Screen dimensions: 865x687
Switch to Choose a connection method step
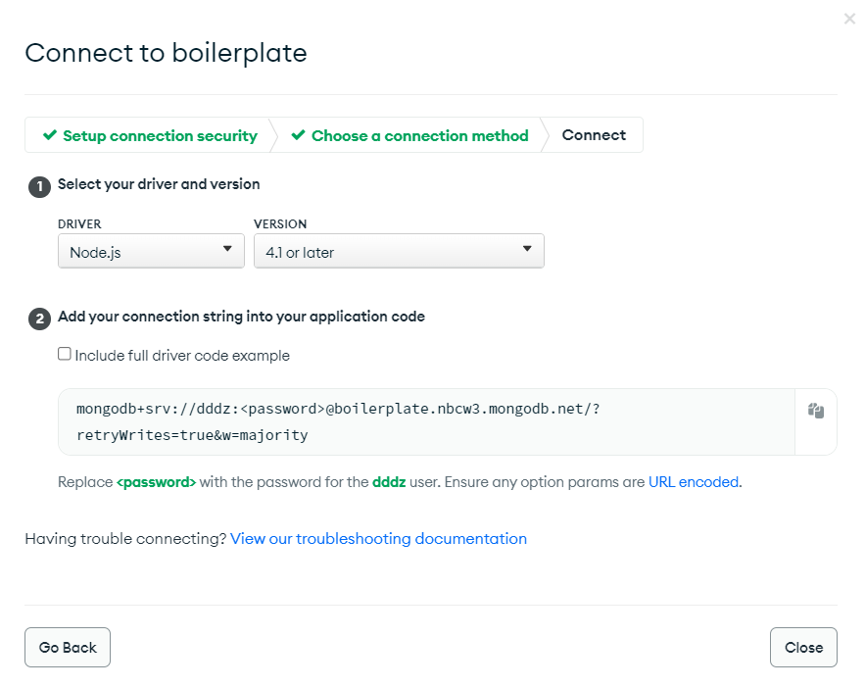click(x=419, y=136)
